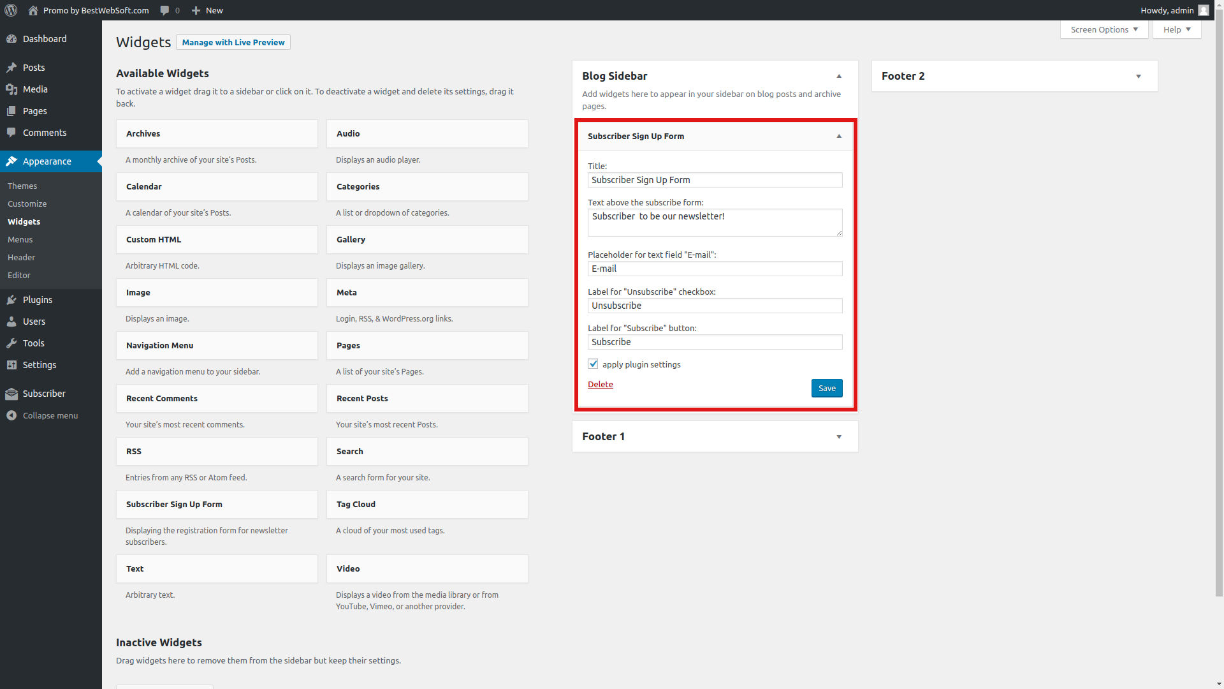
Task: Select Widgets submenu item
Action: [24, 221]
